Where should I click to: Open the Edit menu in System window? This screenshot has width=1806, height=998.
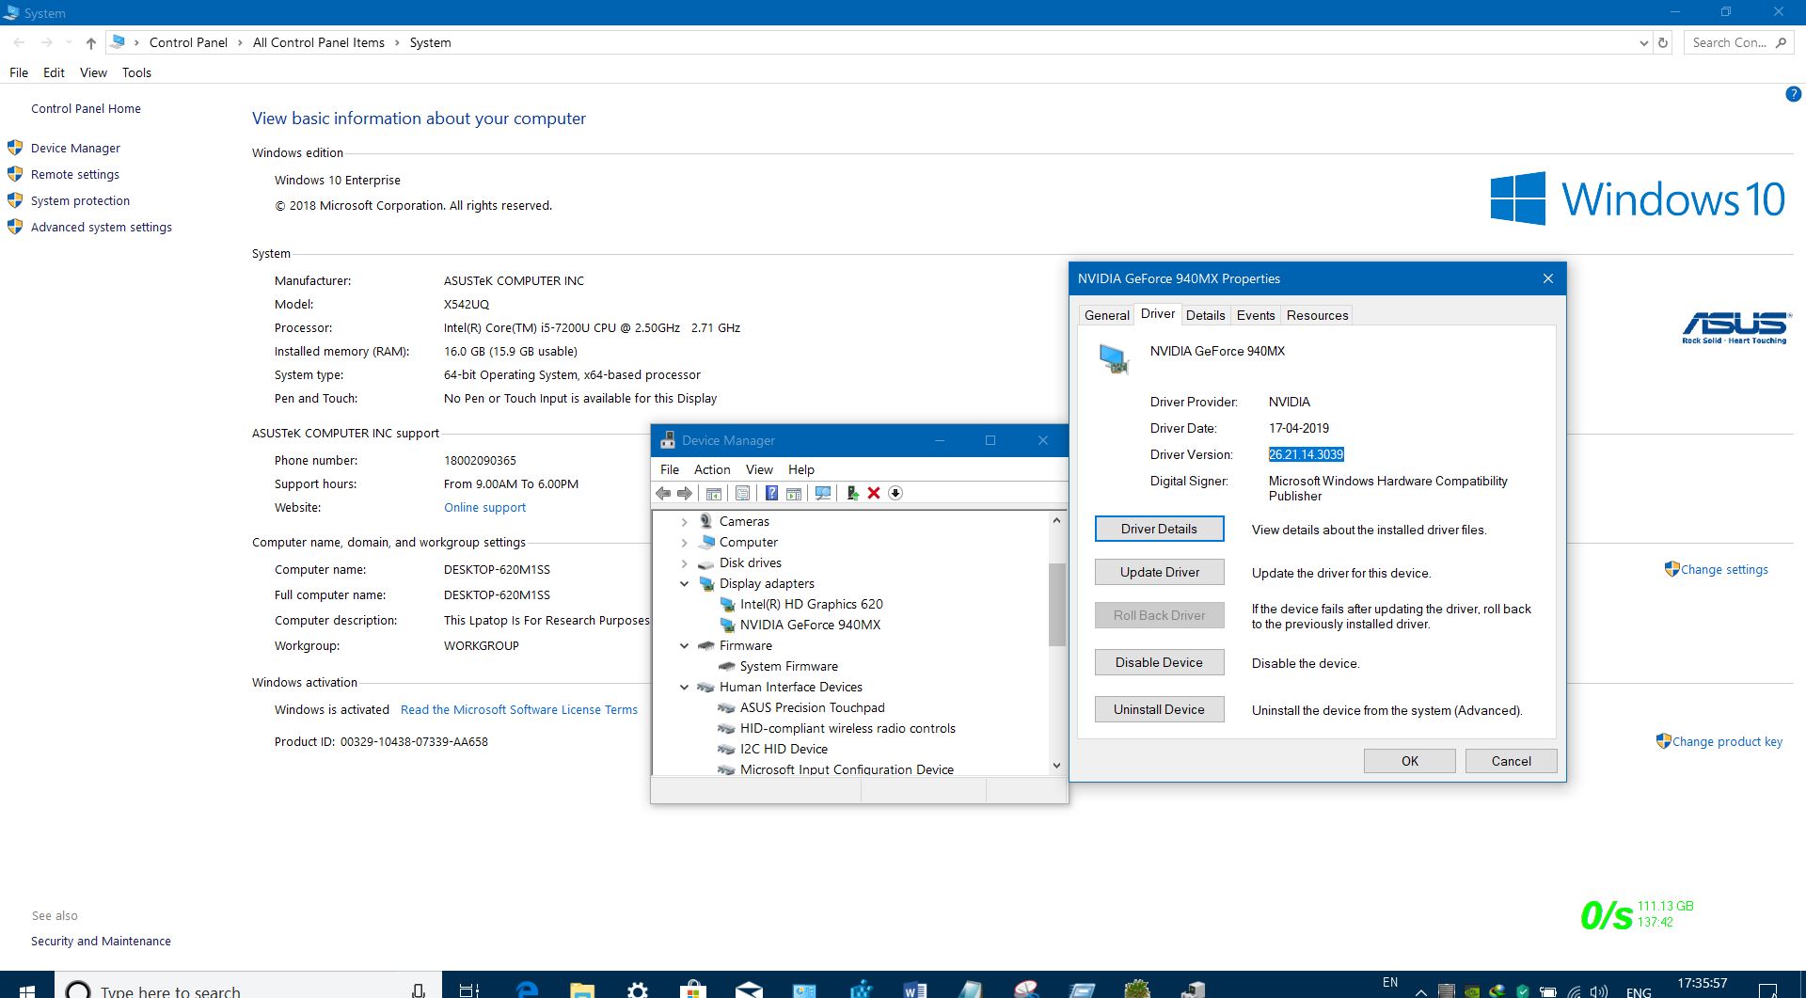[54, 72]
